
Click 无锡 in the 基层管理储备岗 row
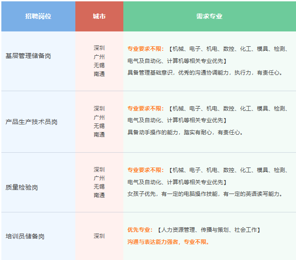coord(99,66)
